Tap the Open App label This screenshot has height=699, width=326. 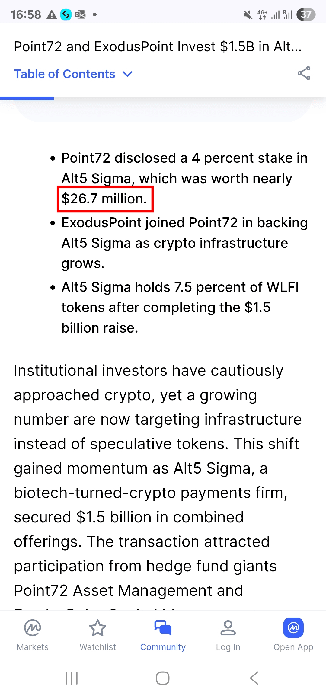click(293, 647)
